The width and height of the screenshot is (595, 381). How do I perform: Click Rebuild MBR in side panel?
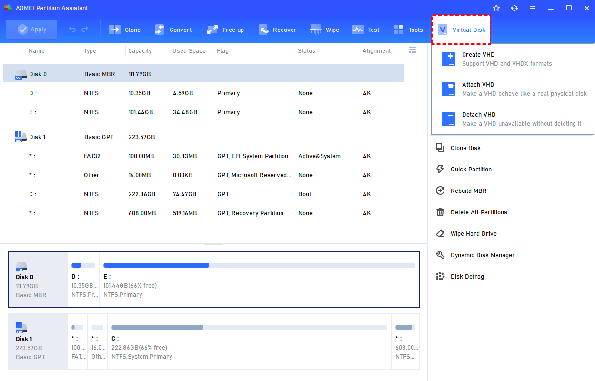click(461, 190)
